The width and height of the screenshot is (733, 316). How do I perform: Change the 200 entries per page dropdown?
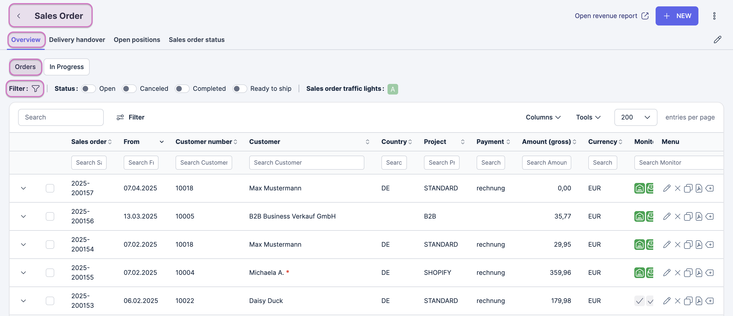pyautogui.click(x=635, y=117)
